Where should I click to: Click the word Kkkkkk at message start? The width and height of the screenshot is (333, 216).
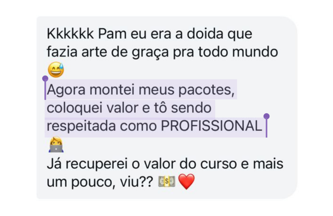tap(70, 34)
